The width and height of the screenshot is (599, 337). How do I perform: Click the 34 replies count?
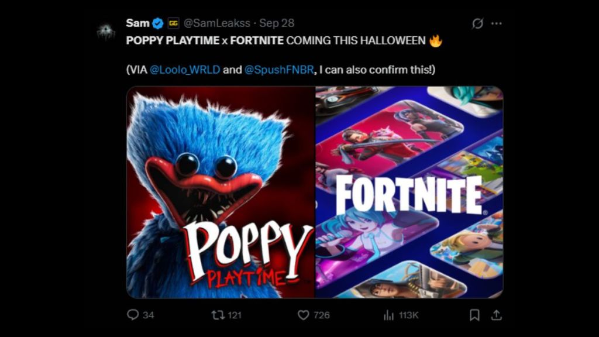149,315
